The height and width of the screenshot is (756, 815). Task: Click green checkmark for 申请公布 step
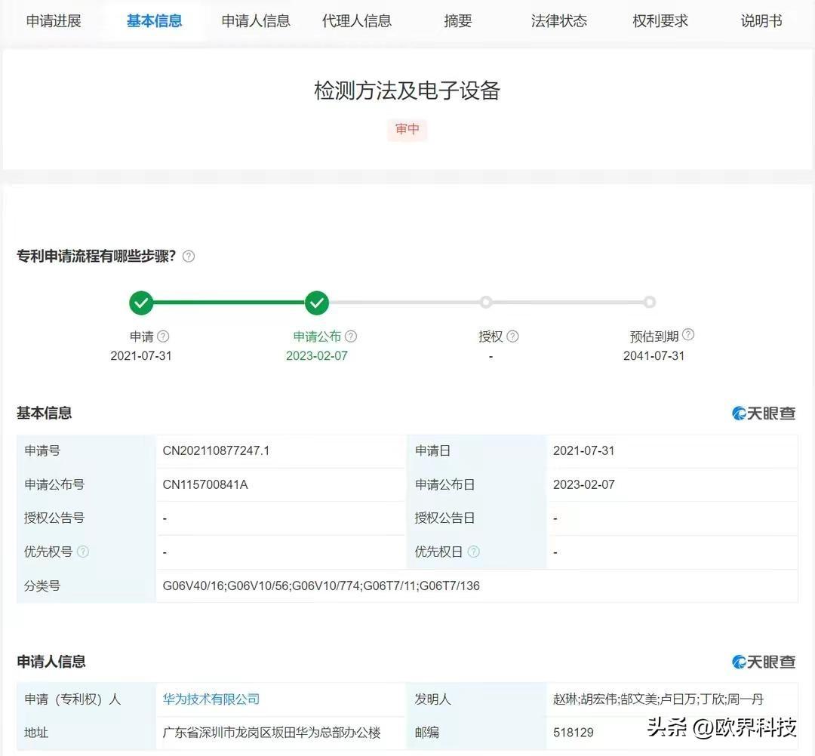[x=317, y=303]
